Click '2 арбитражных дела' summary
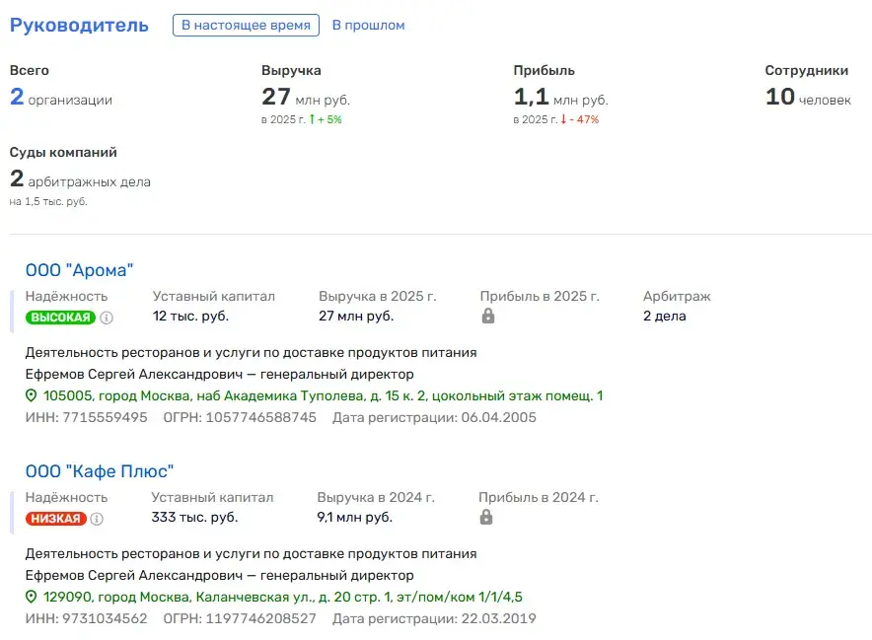Image resolution: width=872 pixels, height=640 pixels. coord(80,179)
